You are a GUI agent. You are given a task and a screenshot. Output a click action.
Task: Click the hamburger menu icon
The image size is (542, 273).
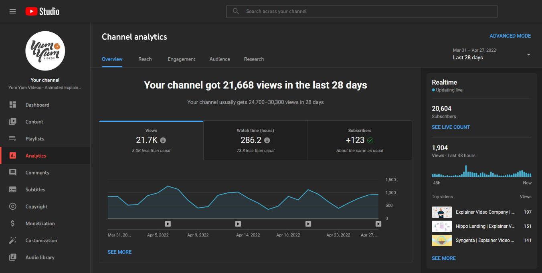(x=12, y=11)
